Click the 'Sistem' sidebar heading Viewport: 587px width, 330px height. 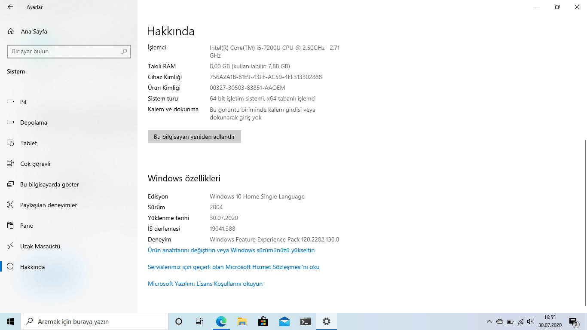coord(16,71)
